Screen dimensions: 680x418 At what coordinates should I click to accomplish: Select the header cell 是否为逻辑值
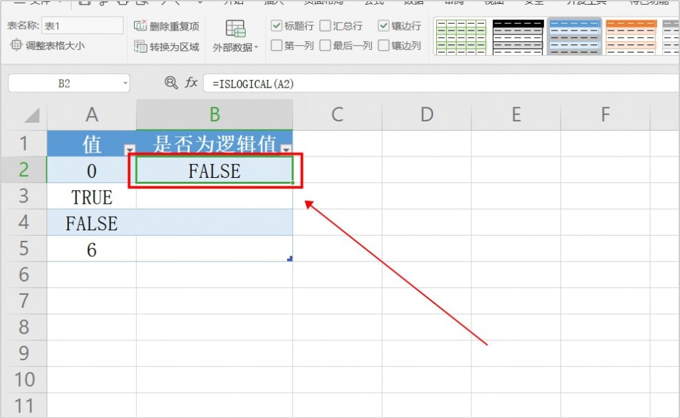(214, 143)
